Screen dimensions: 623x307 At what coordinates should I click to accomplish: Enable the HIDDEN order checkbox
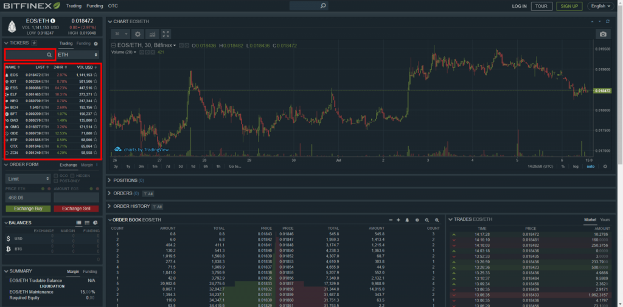72,176
